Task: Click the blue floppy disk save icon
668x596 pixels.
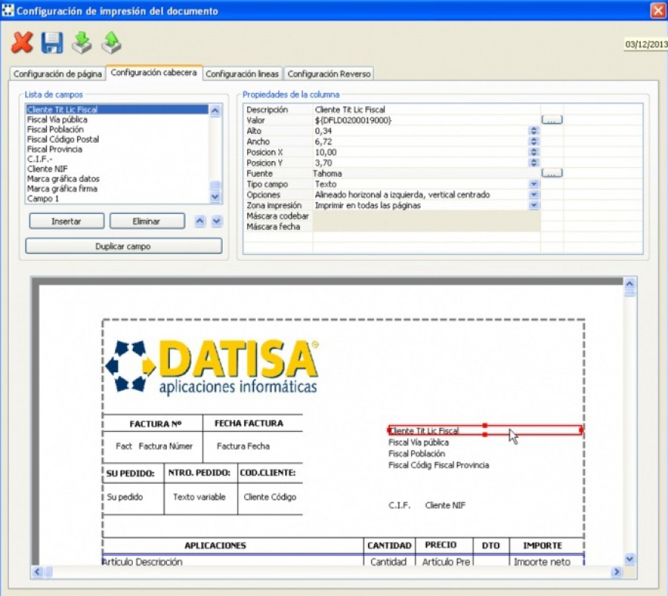Action: (52, 42)
